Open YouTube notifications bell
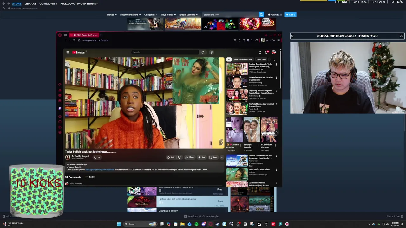This screenshot has width=406, height=228. tap(267, 52)
